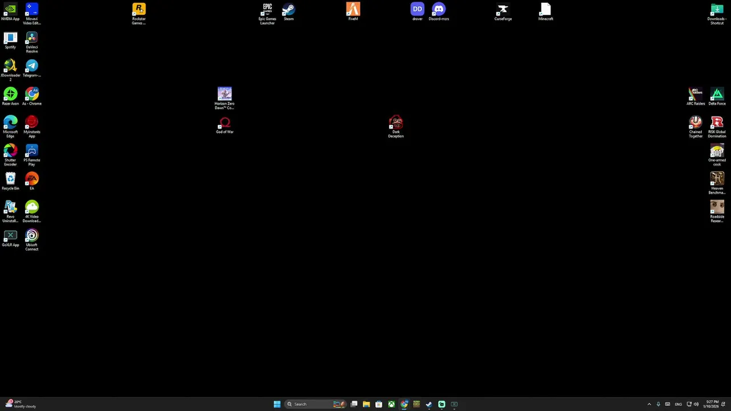Screen dimensions: 731x411
Task: Open Movavi Video Editor shortcut
Action: (x=31, y=14)
